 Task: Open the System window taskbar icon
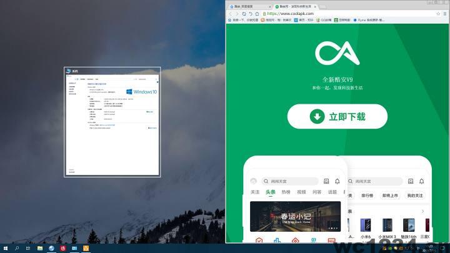point(74,248)
